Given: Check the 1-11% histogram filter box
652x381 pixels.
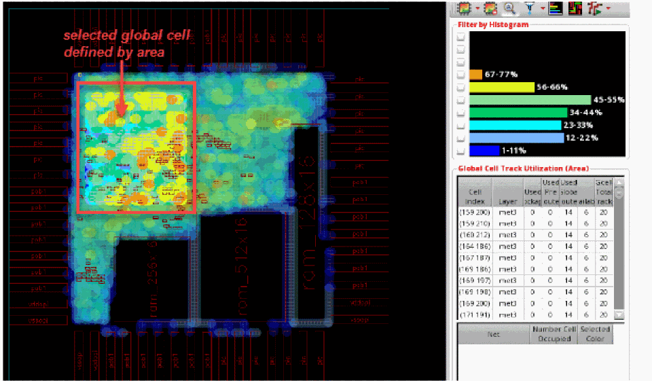Looking at the screenshot, I should (x=460, y=150).
